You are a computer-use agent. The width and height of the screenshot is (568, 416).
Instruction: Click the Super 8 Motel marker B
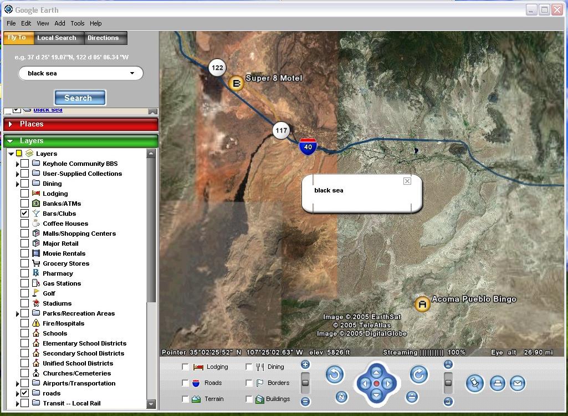[236, 84]
